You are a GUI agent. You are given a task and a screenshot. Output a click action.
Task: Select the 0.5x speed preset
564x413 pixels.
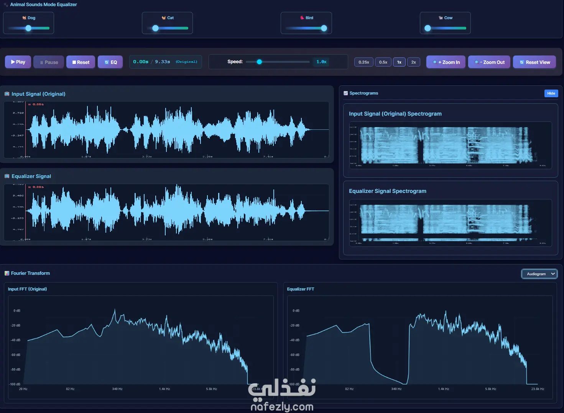(383, 62)
